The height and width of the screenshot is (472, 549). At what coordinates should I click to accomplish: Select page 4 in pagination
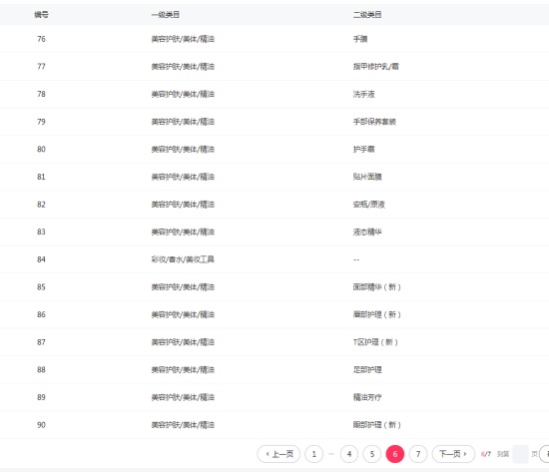click(349, 454)
